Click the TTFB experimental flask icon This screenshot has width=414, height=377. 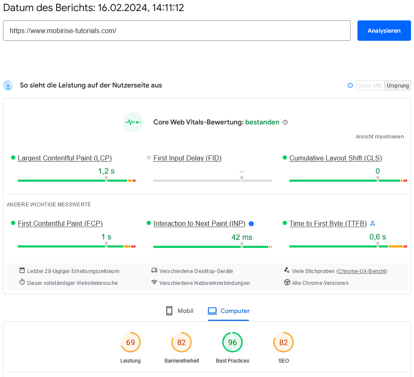pos(373,223)
